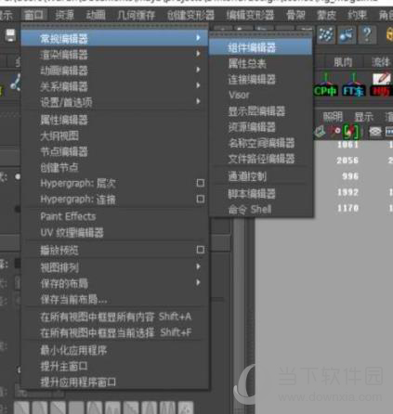Click the blue sphere icon beside help
393x414 pixels.
(x=347, y=34)
